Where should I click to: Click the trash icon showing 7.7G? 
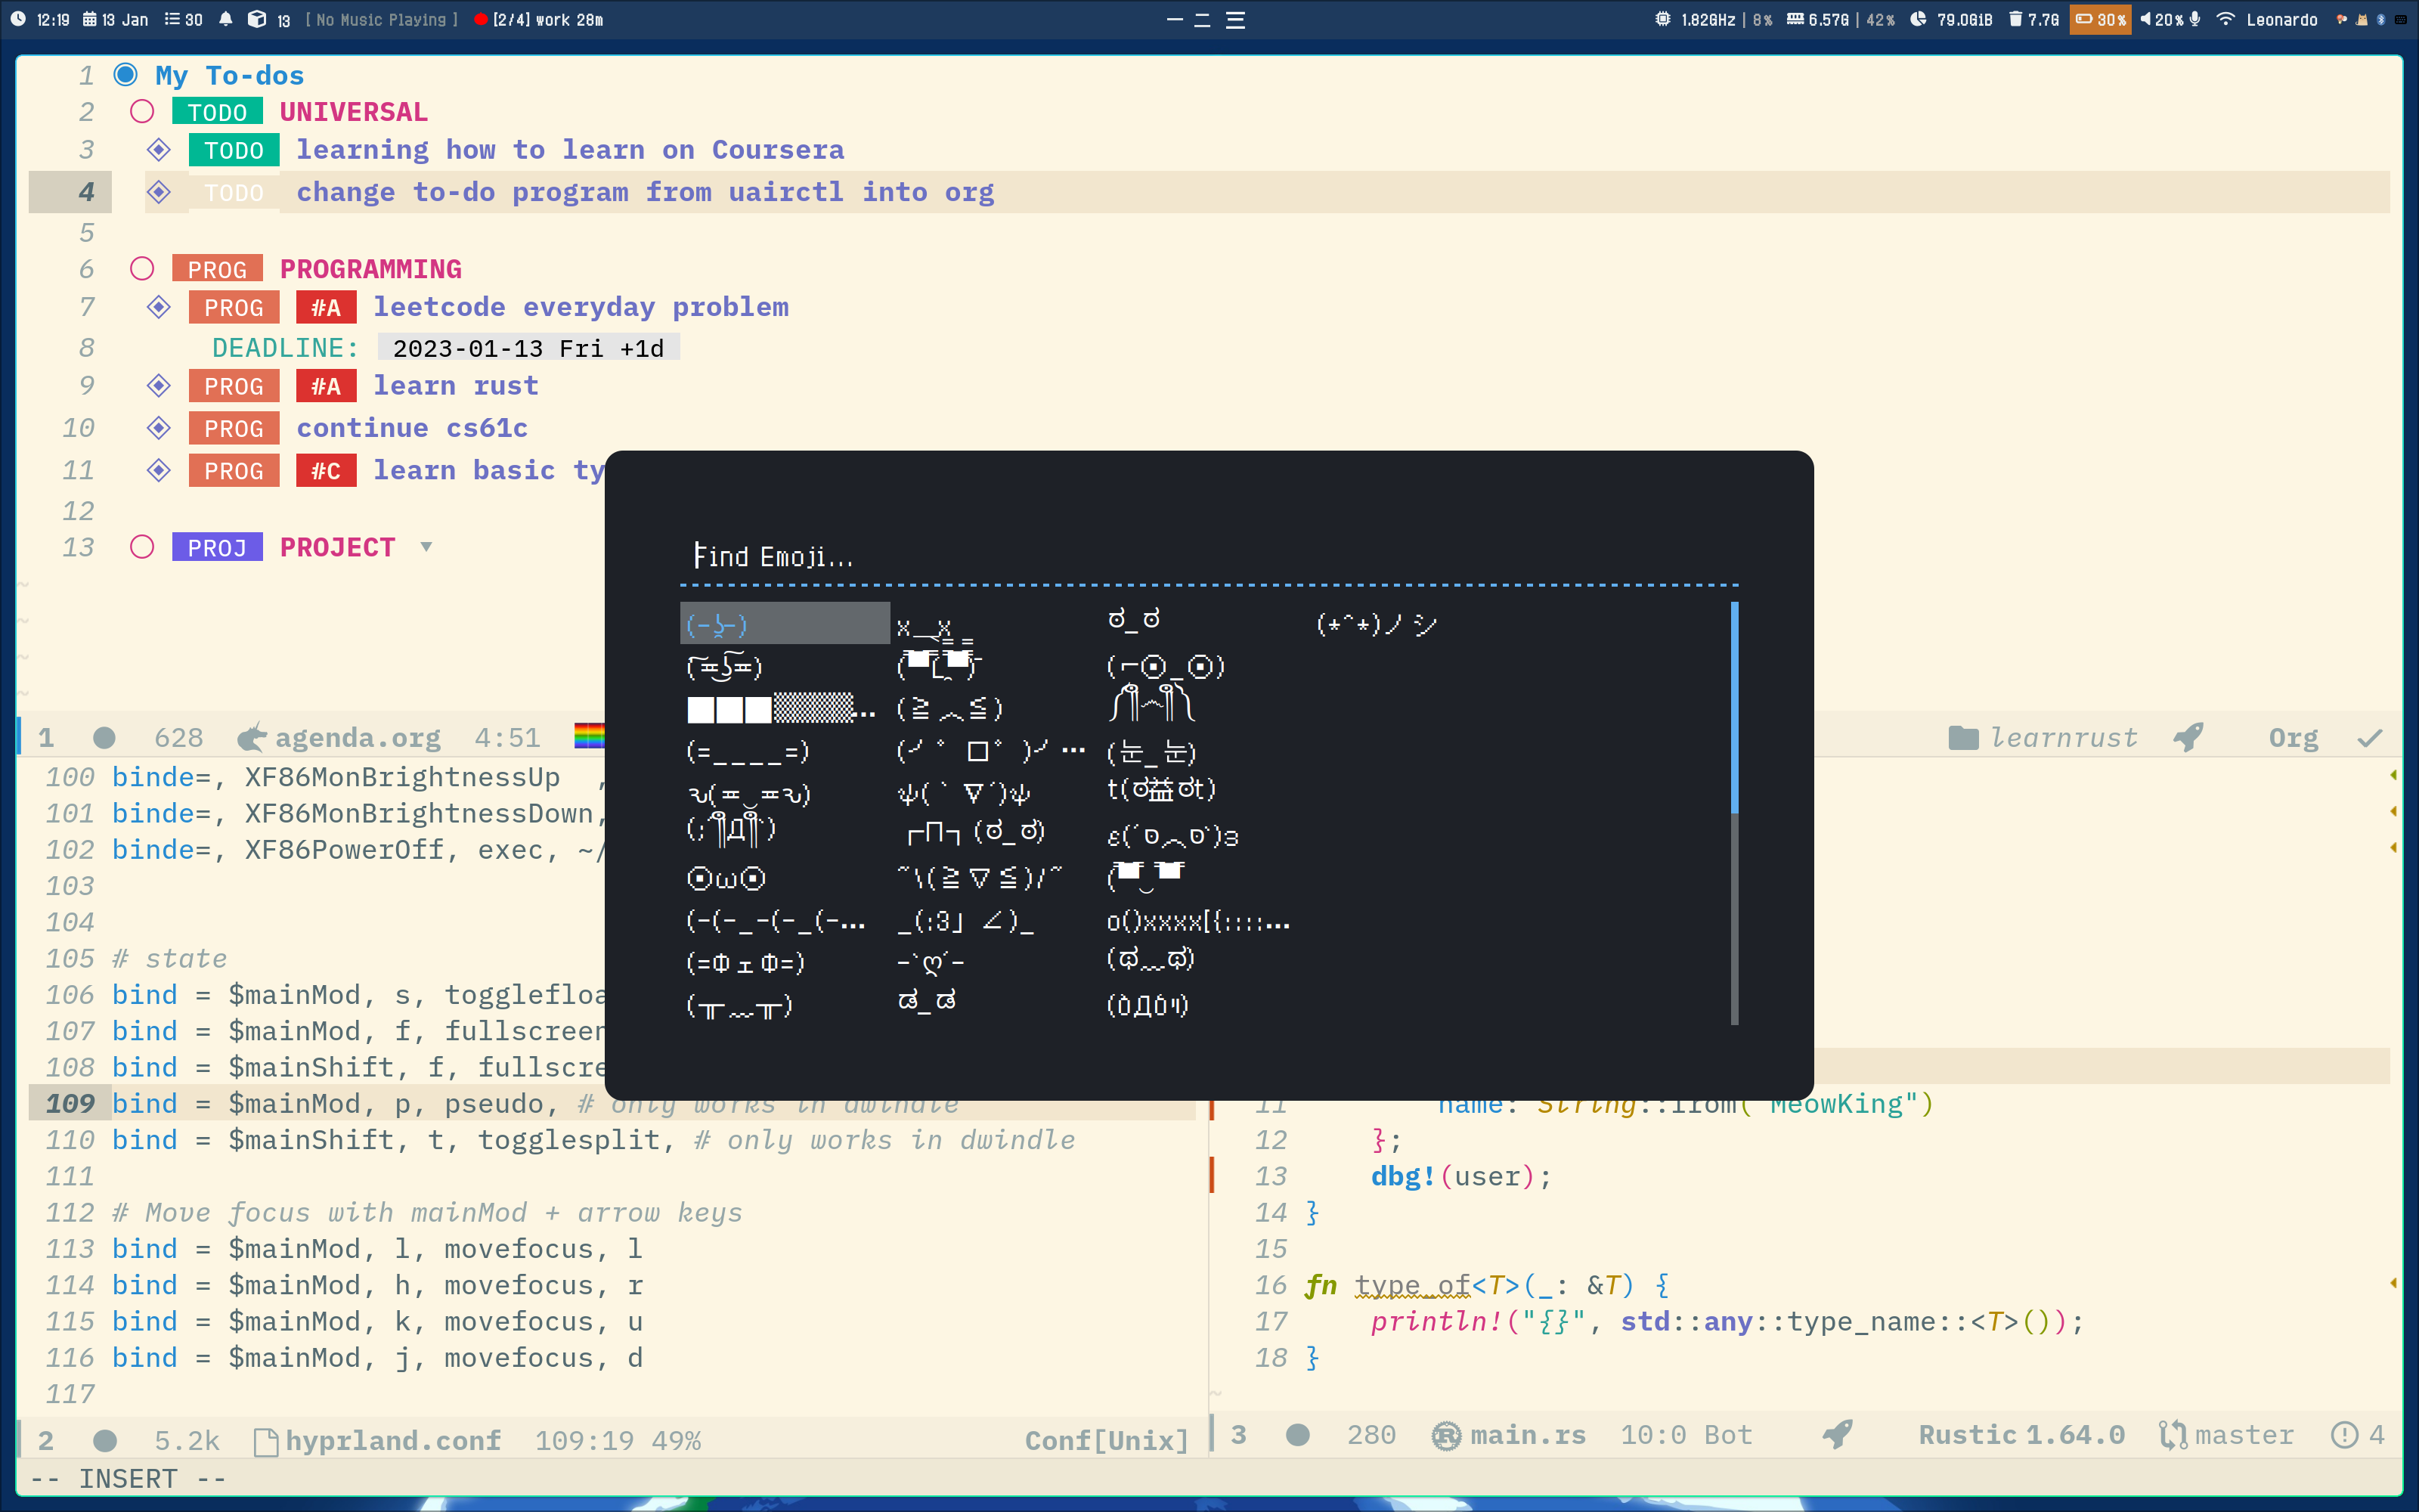(x=2015, y=19)
